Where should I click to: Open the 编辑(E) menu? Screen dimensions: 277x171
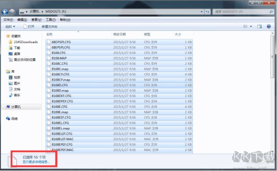[x=22, y=20]
